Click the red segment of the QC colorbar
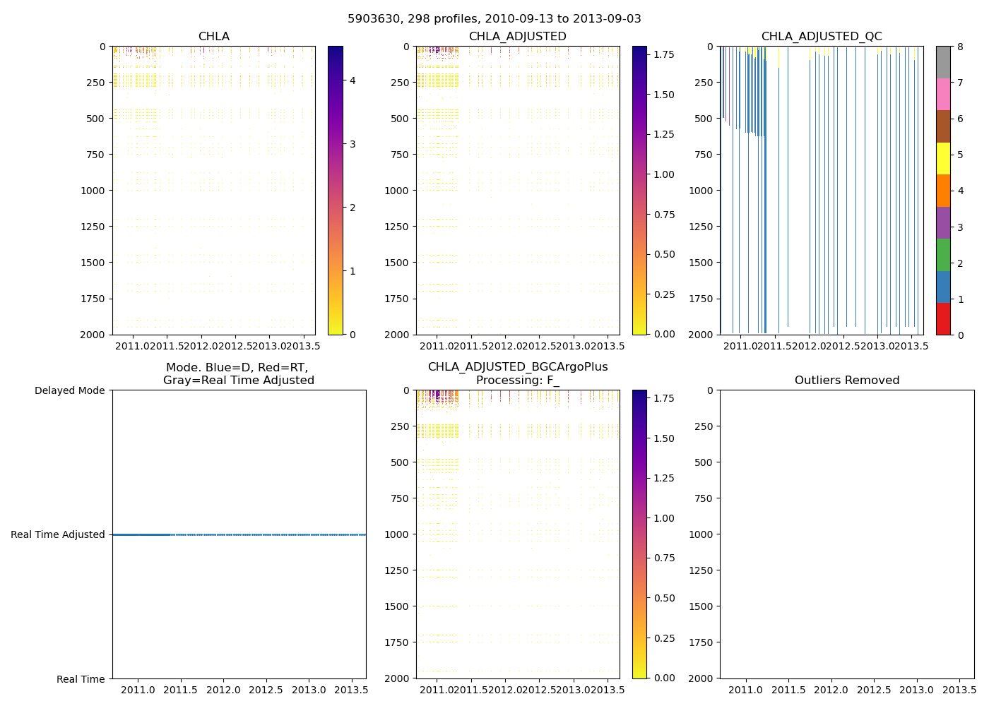The width and height of the screenshot is (989, 706). (x=943, y=318)
